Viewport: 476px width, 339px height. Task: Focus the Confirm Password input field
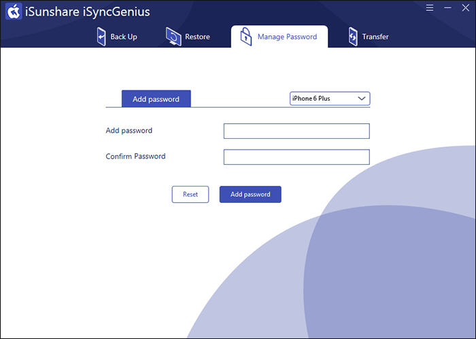296,157
